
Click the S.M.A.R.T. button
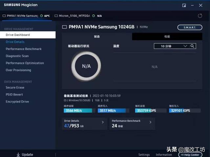190,28
